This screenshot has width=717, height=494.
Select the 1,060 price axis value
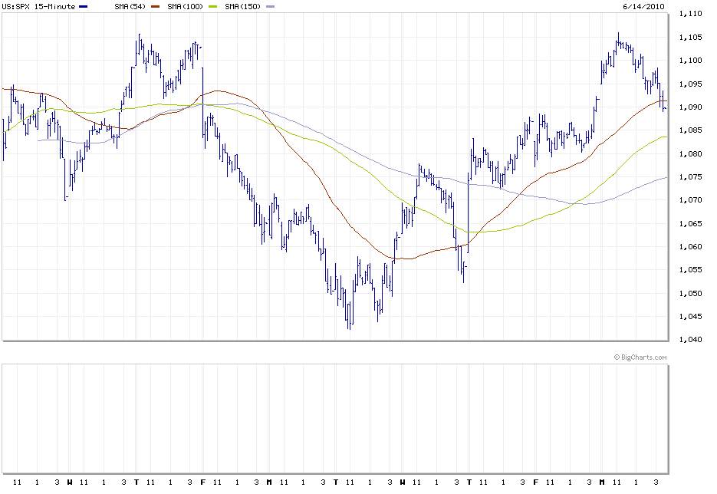690,246
